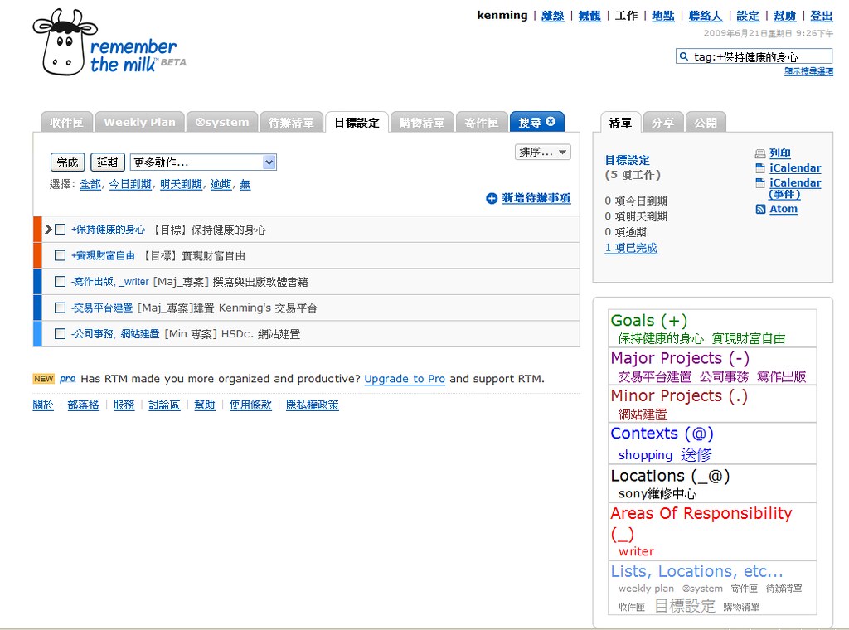This screenshot has height=630, width=849.
Task: Click the plus icon beside 新增待辦事項
Action: tap(492, 199)
